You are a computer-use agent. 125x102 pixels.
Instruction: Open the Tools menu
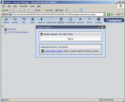32,6
